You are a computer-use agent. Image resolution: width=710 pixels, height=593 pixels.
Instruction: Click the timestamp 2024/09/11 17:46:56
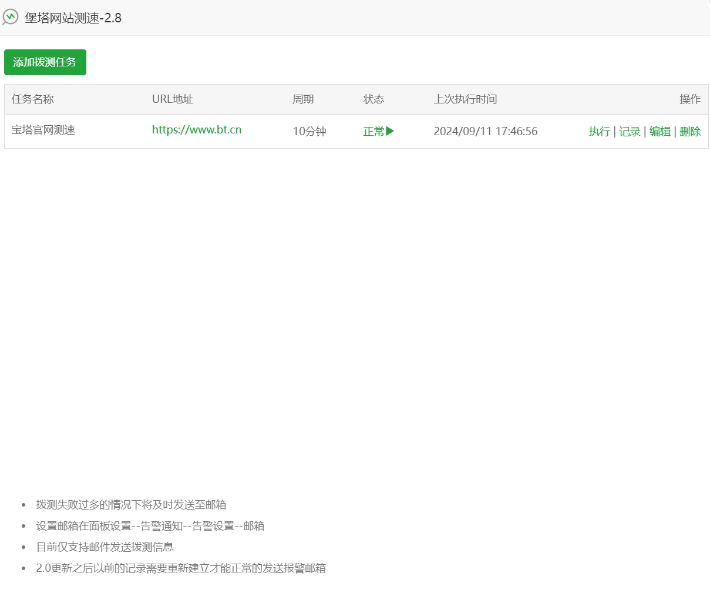click(486, 131)
